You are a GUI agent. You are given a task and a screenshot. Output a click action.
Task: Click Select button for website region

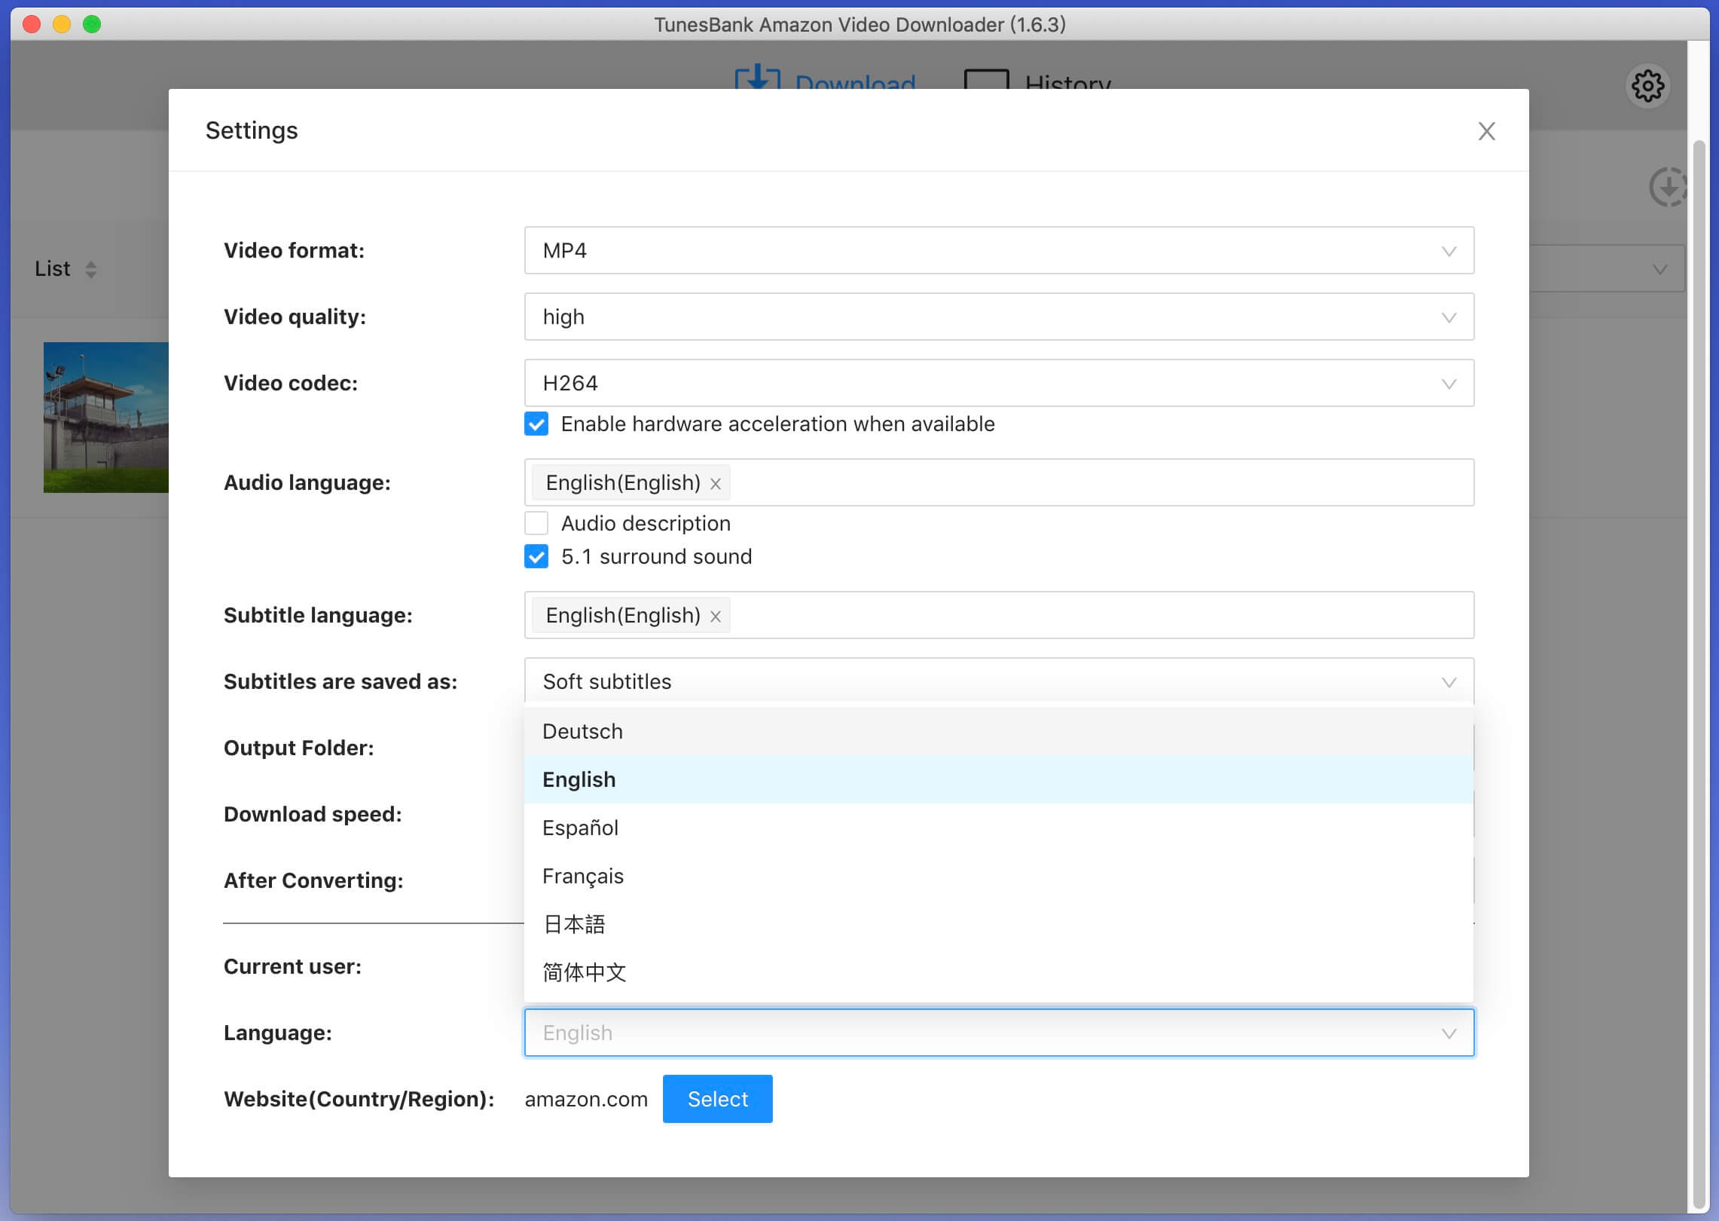pyautogui.click(x=717, y=1099)
